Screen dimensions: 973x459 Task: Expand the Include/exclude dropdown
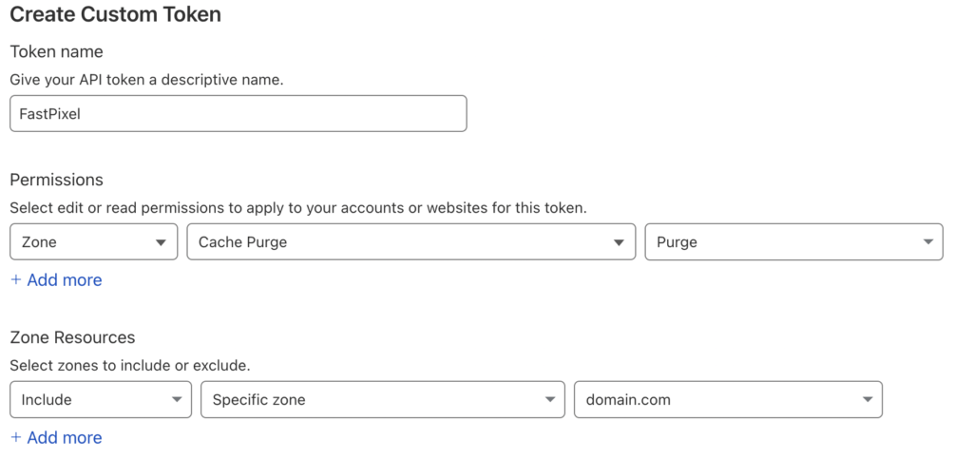(x=101, y=399)
